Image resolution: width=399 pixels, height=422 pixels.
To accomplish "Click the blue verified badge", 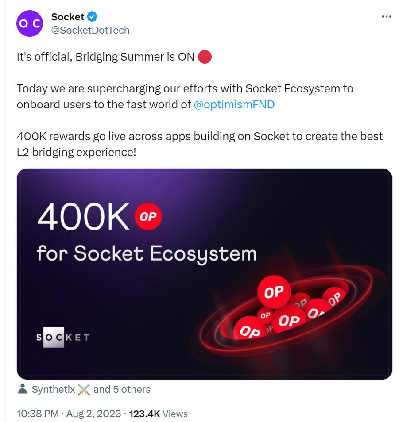I will (92, 17).
